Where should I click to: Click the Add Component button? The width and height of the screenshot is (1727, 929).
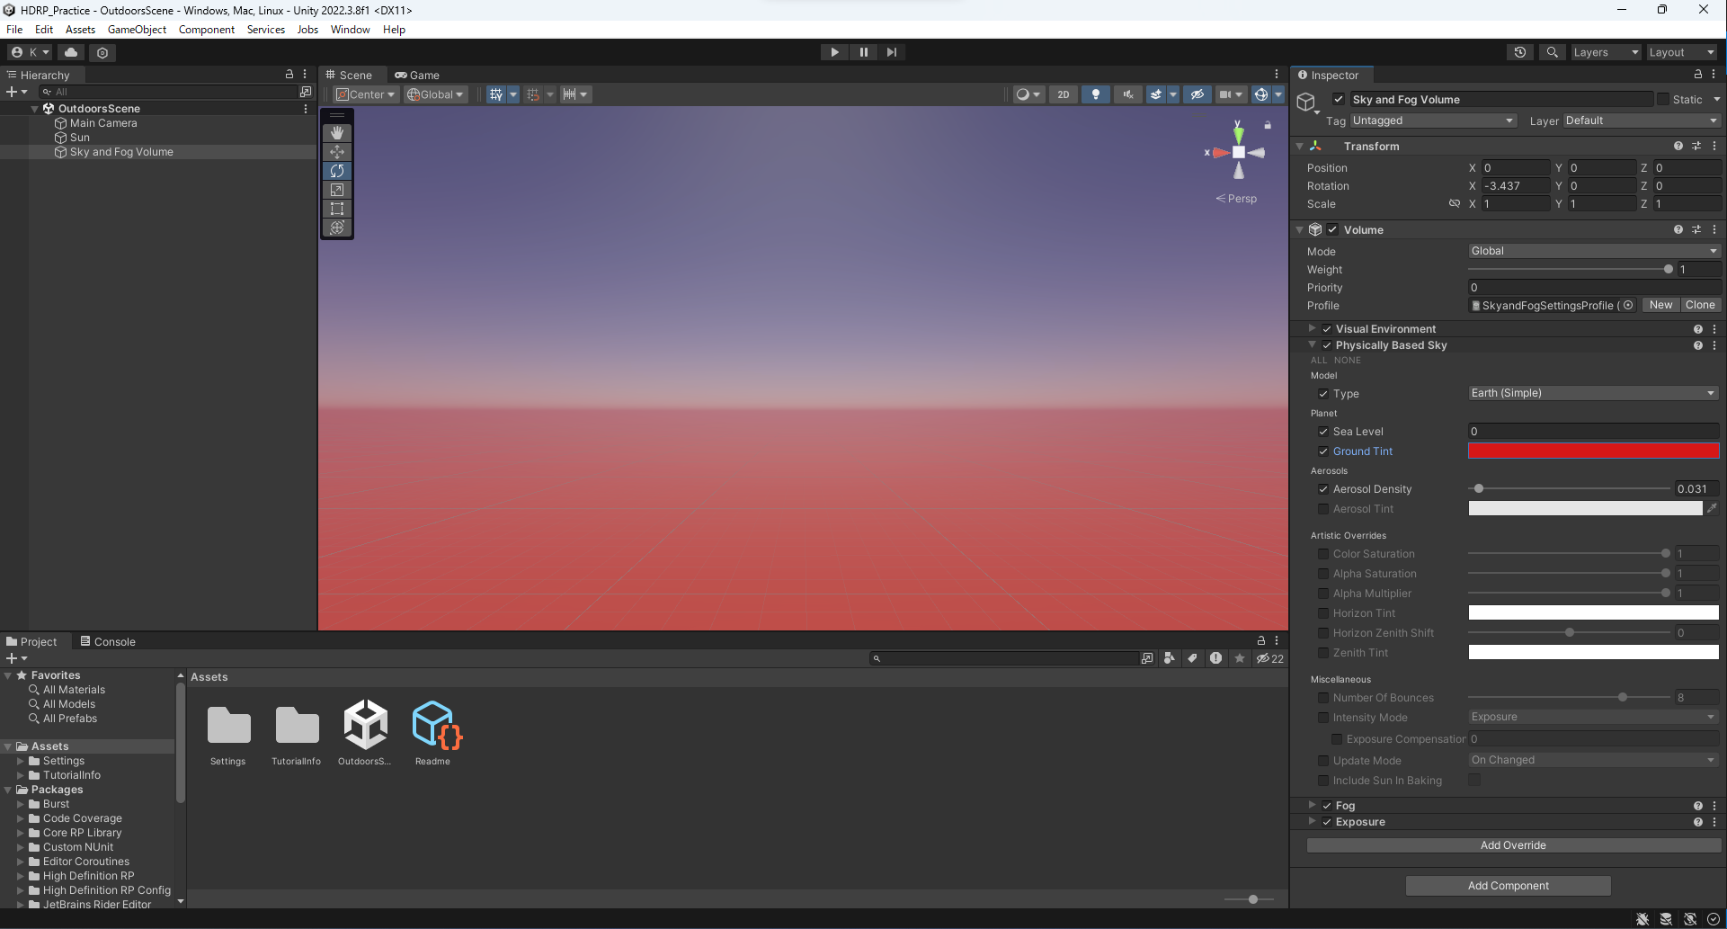click(1508, 886)
